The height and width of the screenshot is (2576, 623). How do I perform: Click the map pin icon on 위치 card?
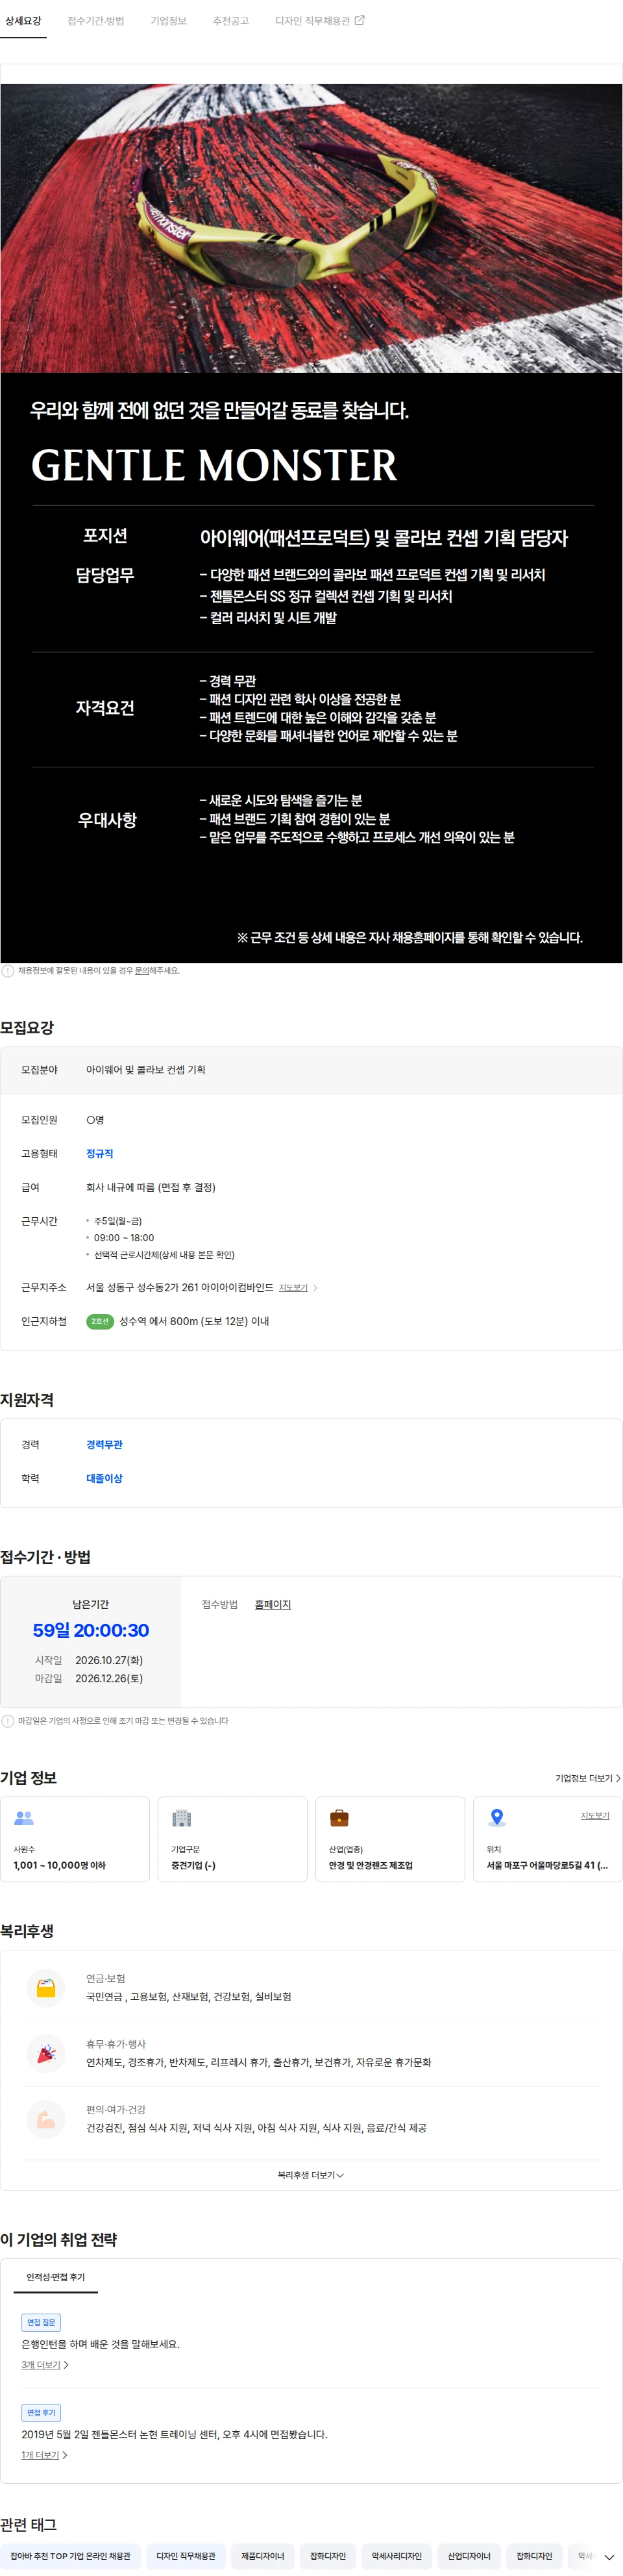pyautogui.click(x=497, y=1818)
